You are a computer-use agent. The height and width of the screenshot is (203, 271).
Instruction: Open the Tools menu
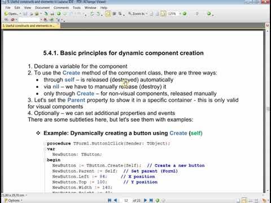click(x=77, y=8)
